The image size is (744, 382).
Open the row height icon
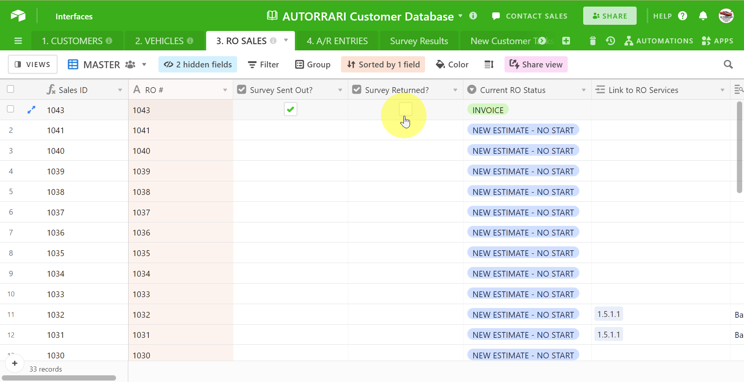click(x=489, y=64)
